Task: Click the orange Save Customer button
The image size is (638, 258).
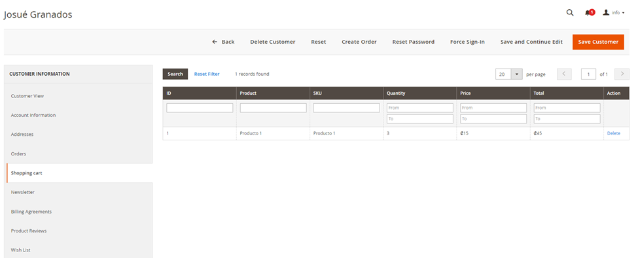Action: pos(598,42)
